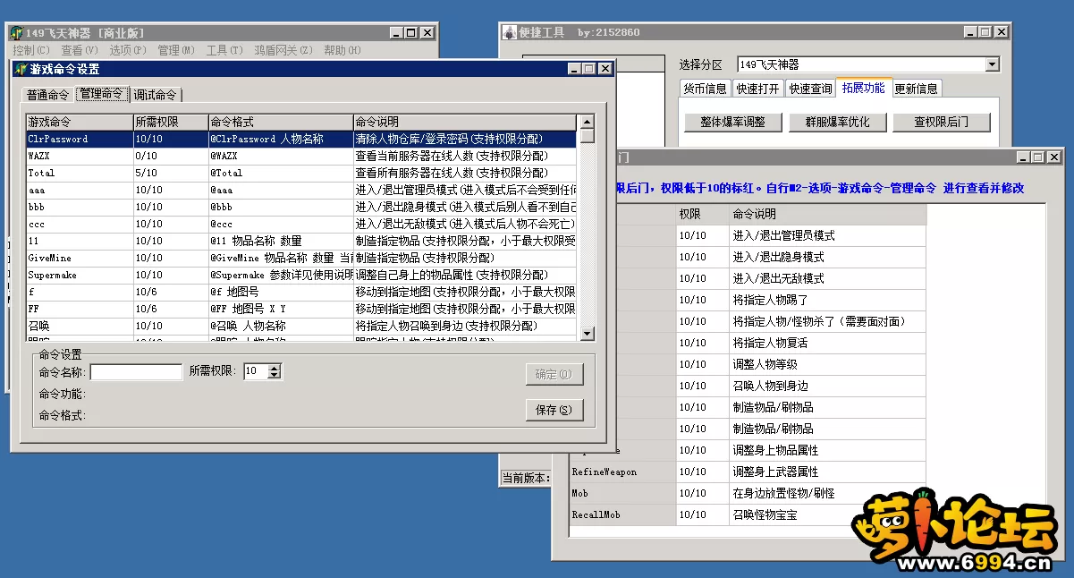The image size is (1074, 578).
Task: Switch to the 快速查询 tab
Action: (809, 89)
